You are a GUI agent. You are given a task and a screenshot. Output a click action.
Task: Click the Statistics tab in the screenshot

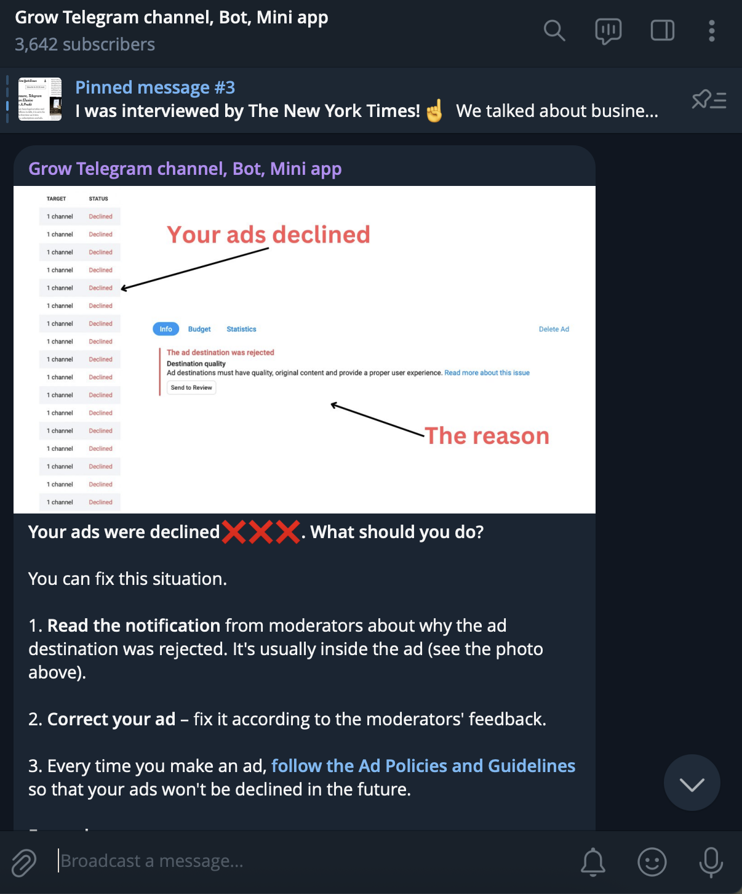(241, 329)
